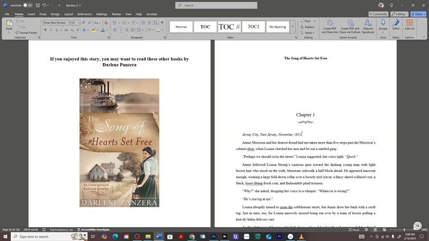Click the Song of Hearts Set Free cover image
This screenshot has height=241, width=429.
119,142
